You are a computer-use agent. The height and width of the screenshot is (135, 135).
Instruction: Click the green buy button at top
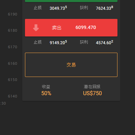coord(71,1)
